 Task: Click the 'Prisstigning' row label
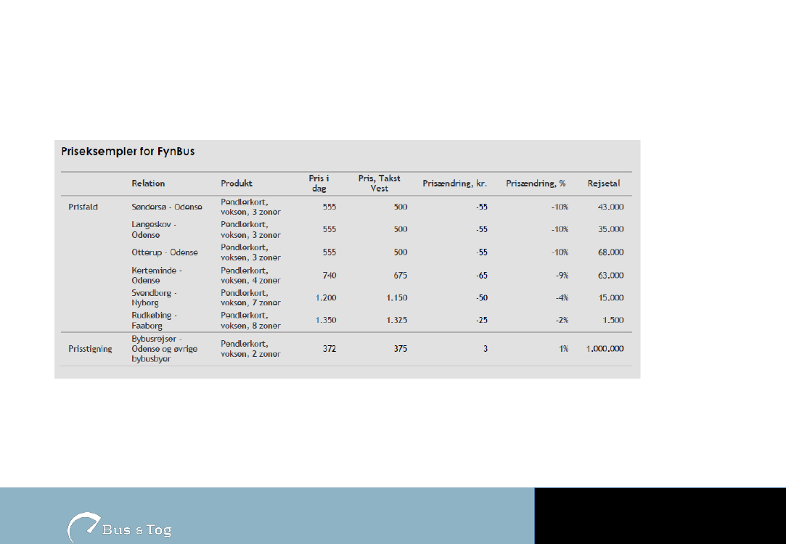90,349
